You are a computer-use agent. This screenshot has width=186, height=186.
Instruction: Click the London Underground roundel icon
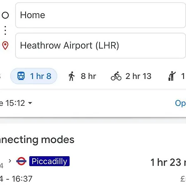pyautogui.click(x=21, y=161)
